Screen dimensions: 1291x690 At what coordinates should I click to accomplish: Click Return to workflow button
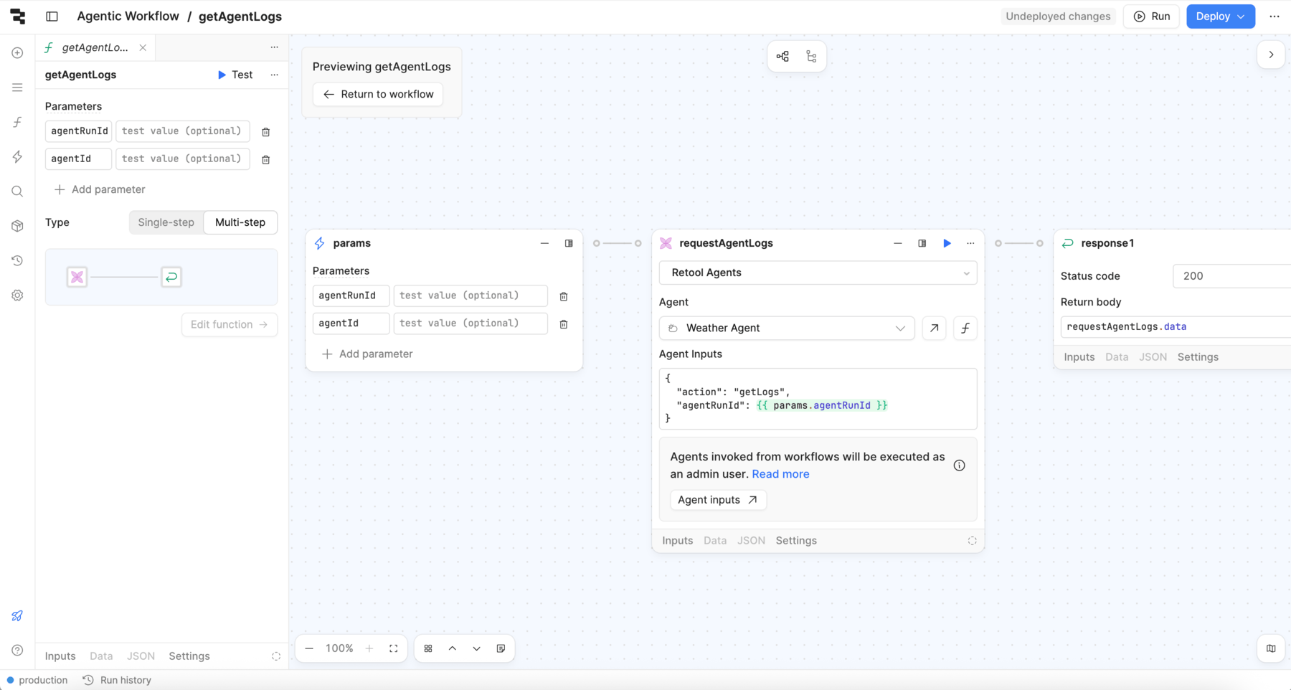click(x=378, y=94)
